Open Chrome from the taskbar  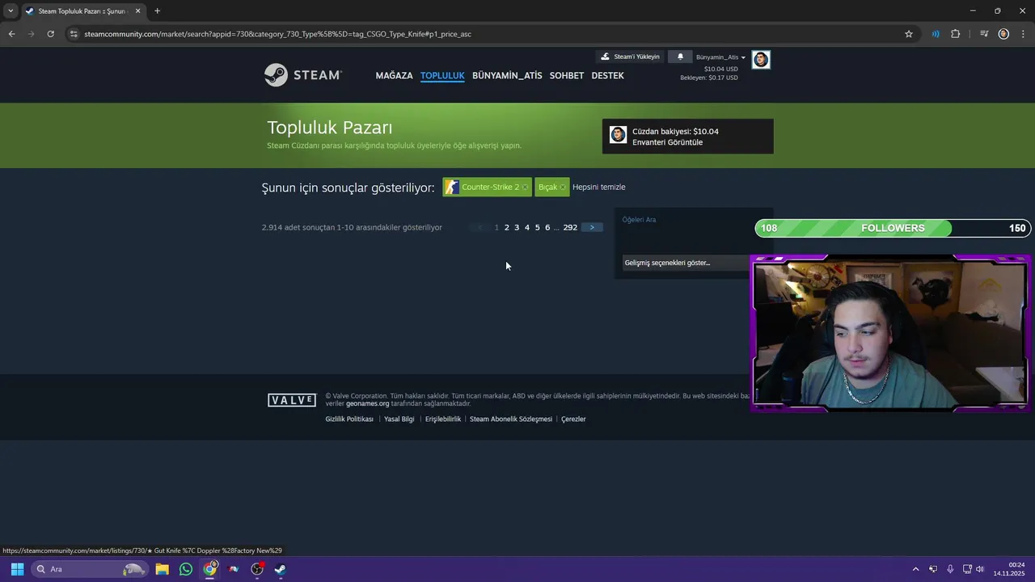[210, 569]
